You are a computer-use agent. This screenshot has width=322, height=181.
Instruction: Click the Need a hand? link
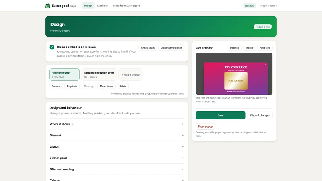tap(268, 6)
